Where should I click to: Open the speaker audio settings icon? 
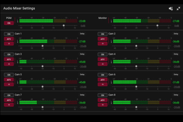(171, 9)
